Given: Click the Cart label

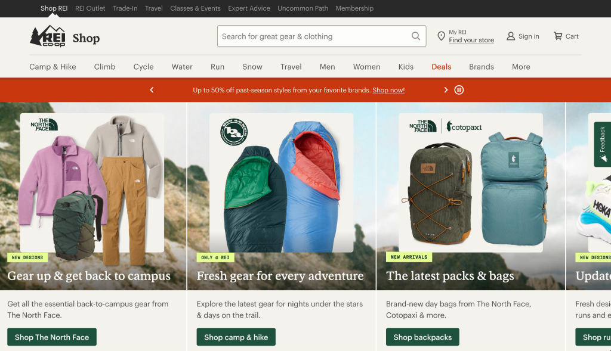Looking at the screenshot, I should click(572, 36).
